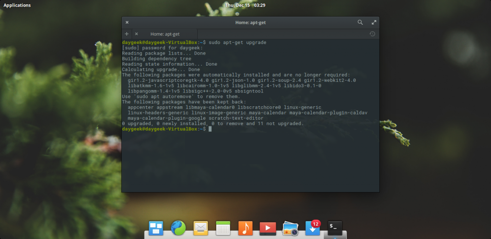491x239 pixels.
Task: Open the Applications menu
Action: 17,5
